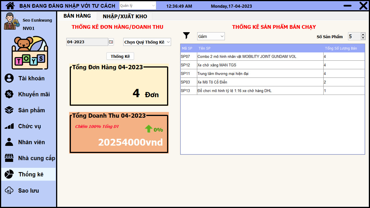This screenshot has width=370, height=208.
Task: Click Xe Mô Tô Cổ Điển cell
Action: [260, 82]
